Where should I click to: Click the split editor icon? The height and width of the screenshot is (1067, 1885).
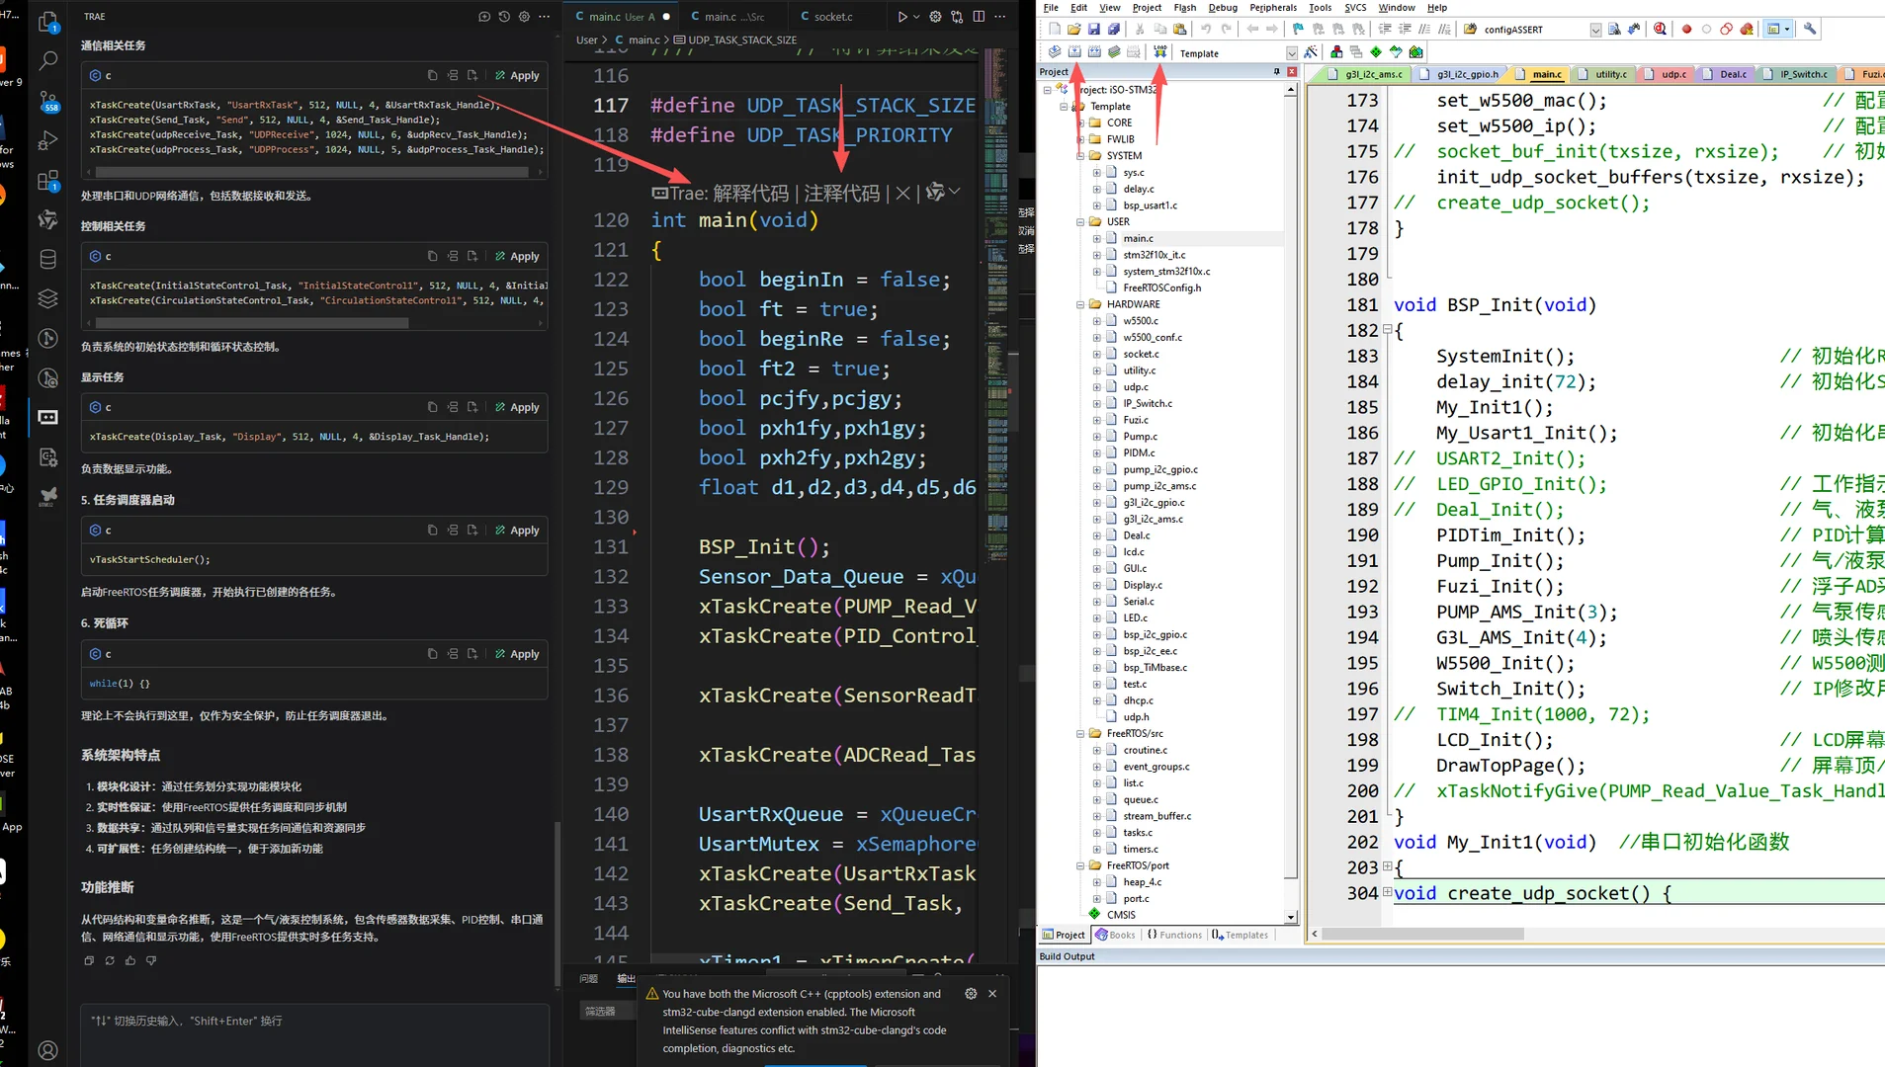pyautogui.click(x=979, y=17)
